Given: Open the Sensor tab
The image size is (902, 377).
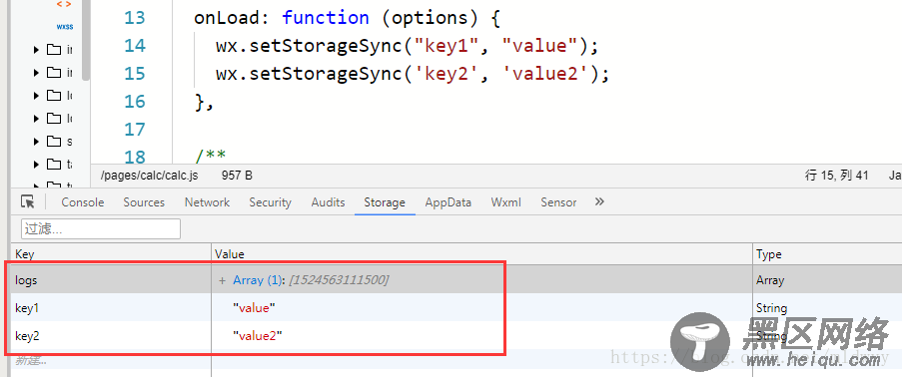Looking at the screenshot, I should click(558, 202).
